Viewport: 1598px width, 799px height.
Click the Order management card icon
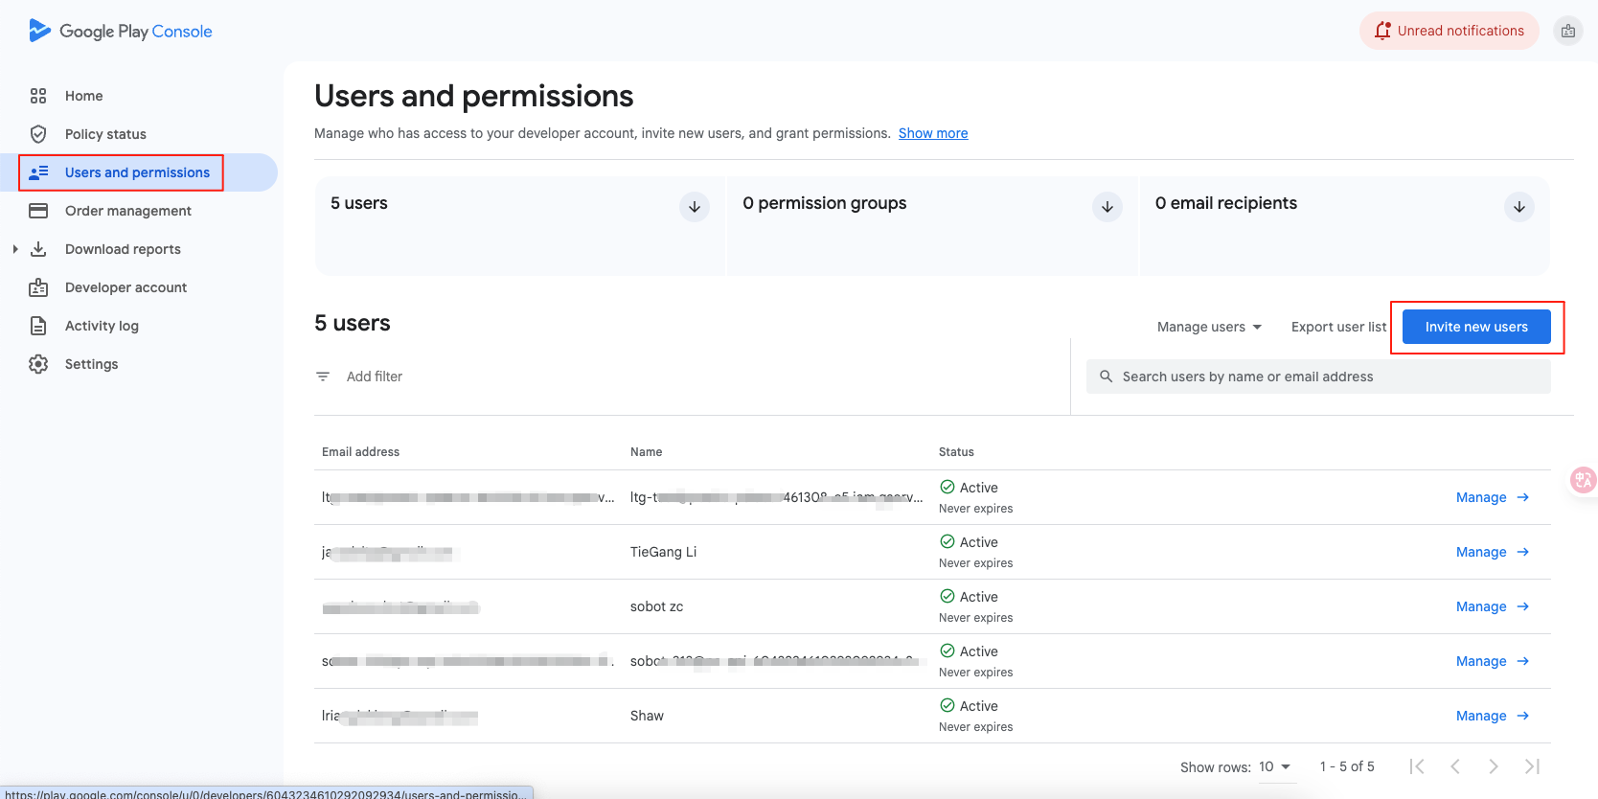(x=38, y=211)
